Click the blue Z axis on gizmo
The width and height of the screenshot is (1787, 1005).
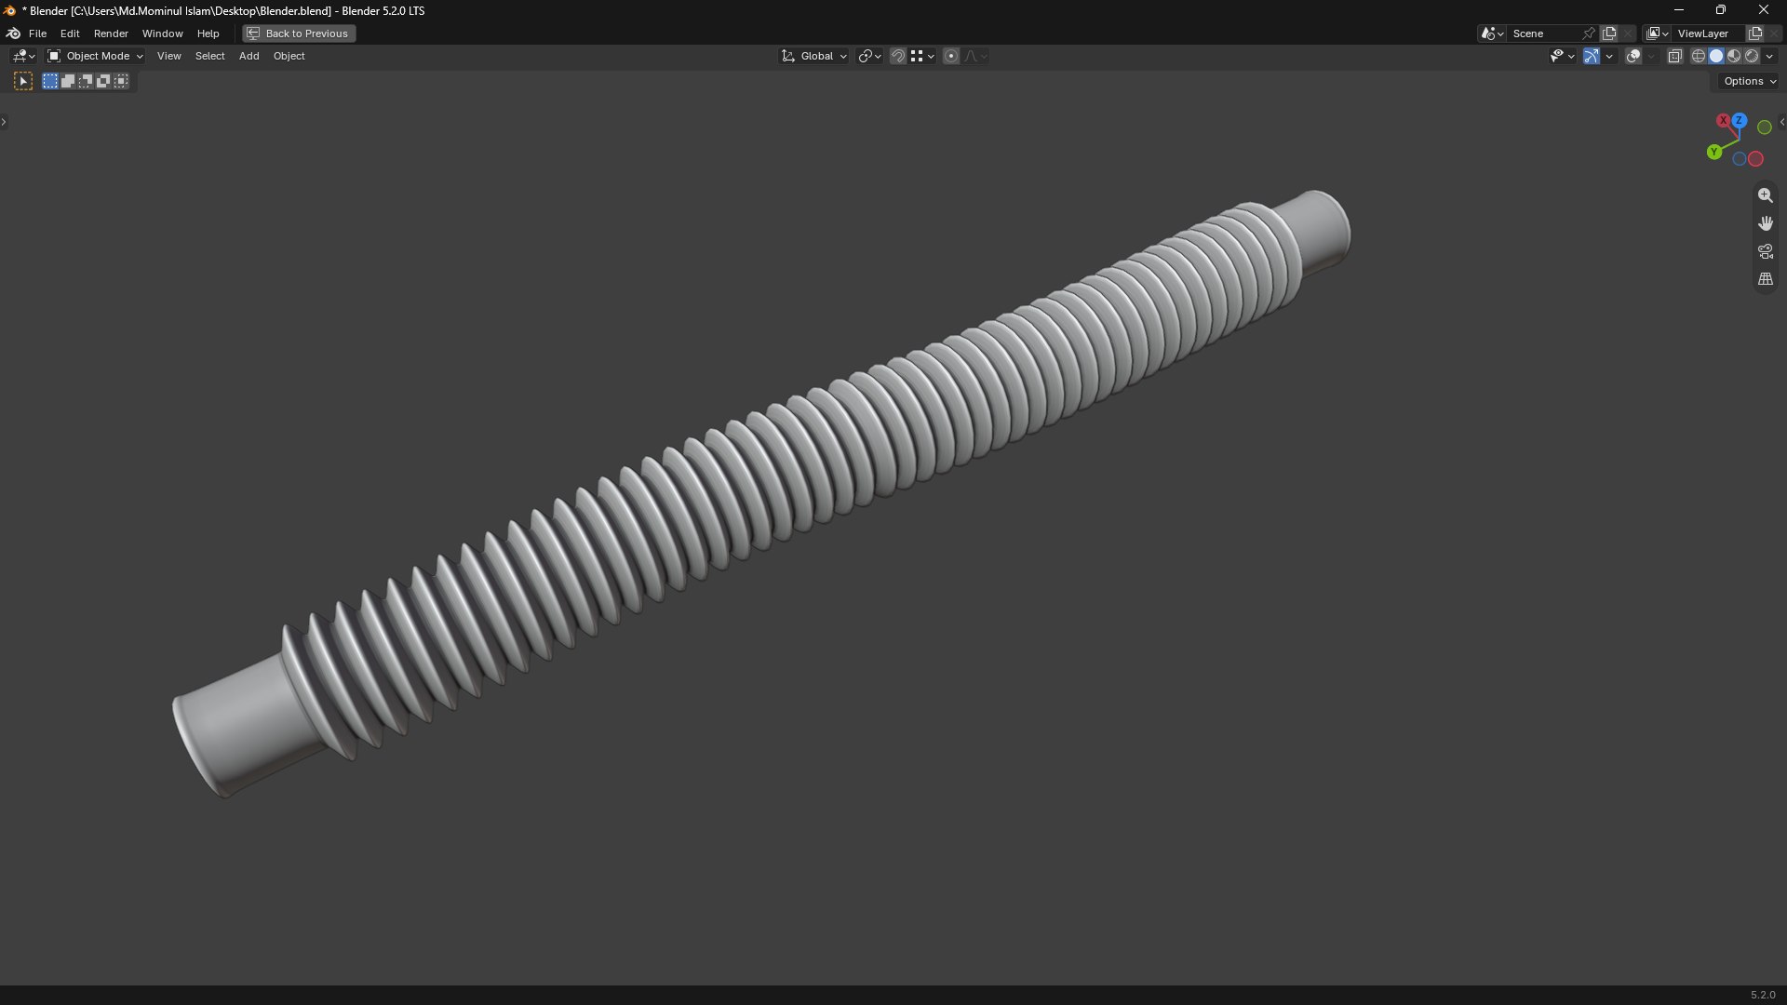[x=1739, y=120]
